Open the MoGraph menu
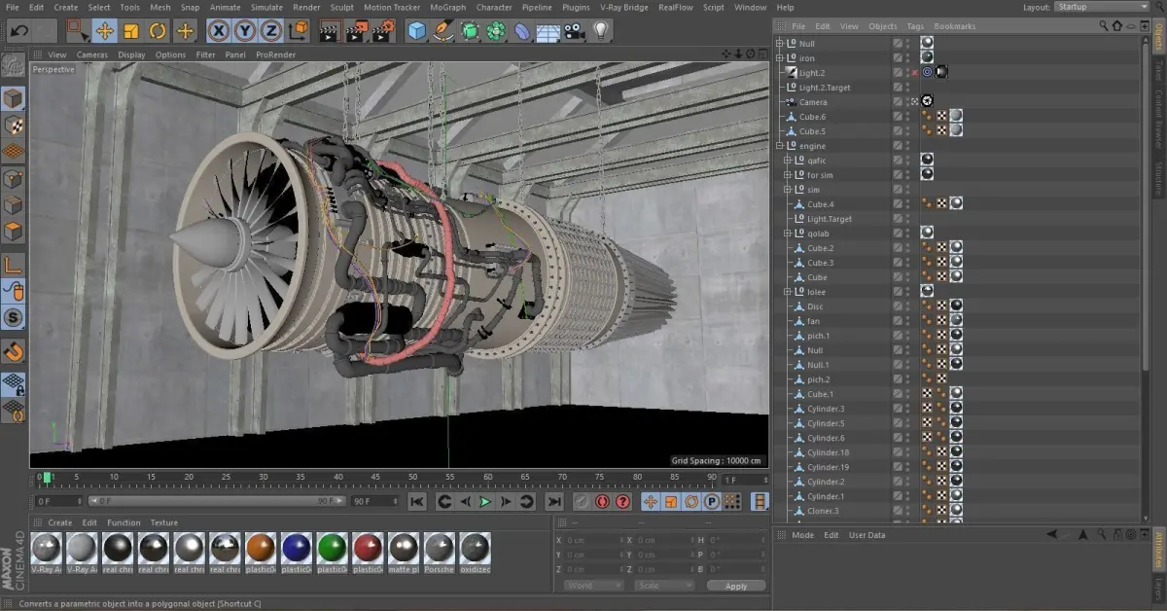Screen dimensions: 1167x611 [x=447, y=7]
